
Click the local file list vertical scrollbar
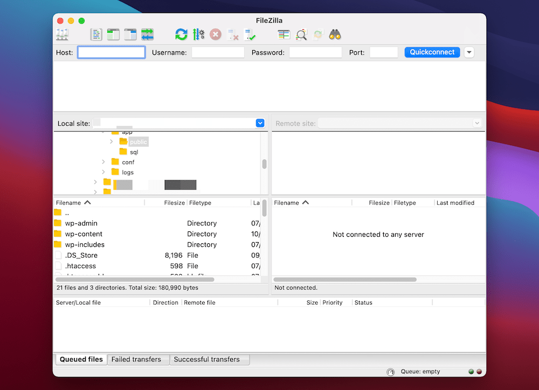[x=264, y=208]
